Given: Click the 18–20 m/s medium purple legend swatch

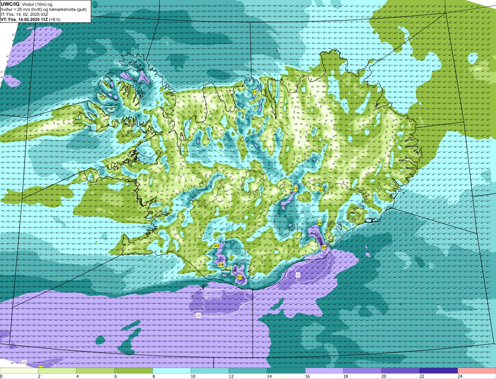Looking at the screenshot, I should (x=363, y=370).
